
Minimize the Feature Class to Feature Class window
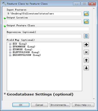(77, 4)
